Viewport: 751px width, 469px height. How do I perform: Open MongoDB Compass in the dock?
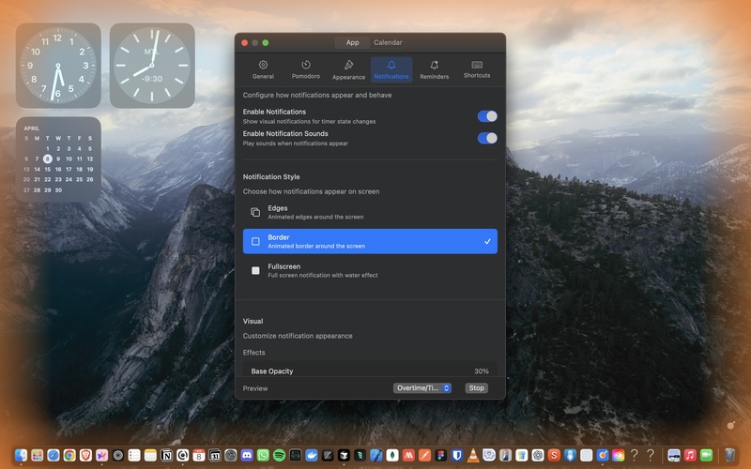coord(392,455)
